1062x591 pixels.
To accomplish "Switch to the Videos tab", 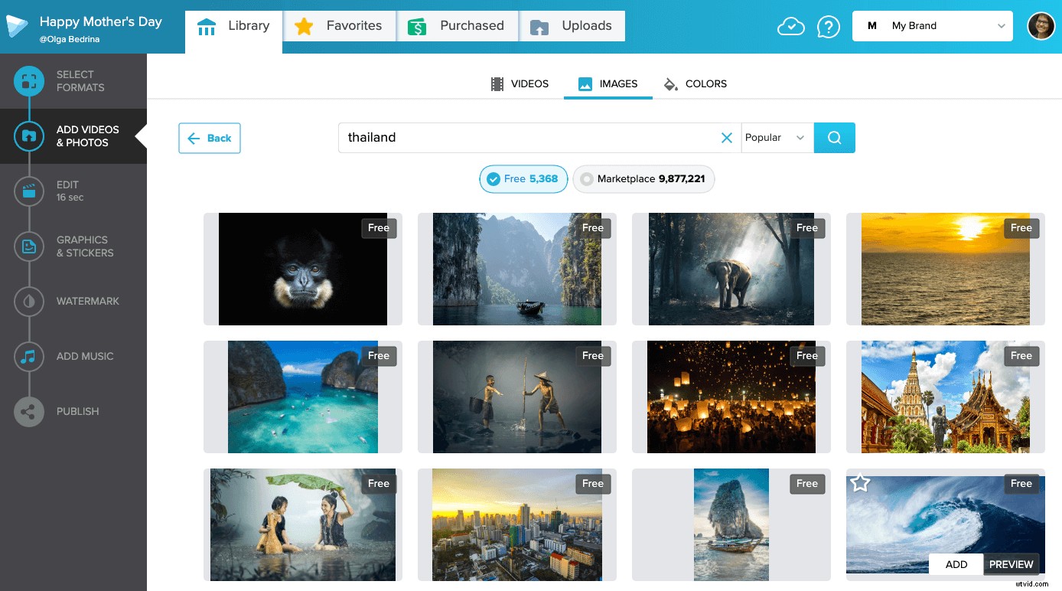I will pos(520,83).
